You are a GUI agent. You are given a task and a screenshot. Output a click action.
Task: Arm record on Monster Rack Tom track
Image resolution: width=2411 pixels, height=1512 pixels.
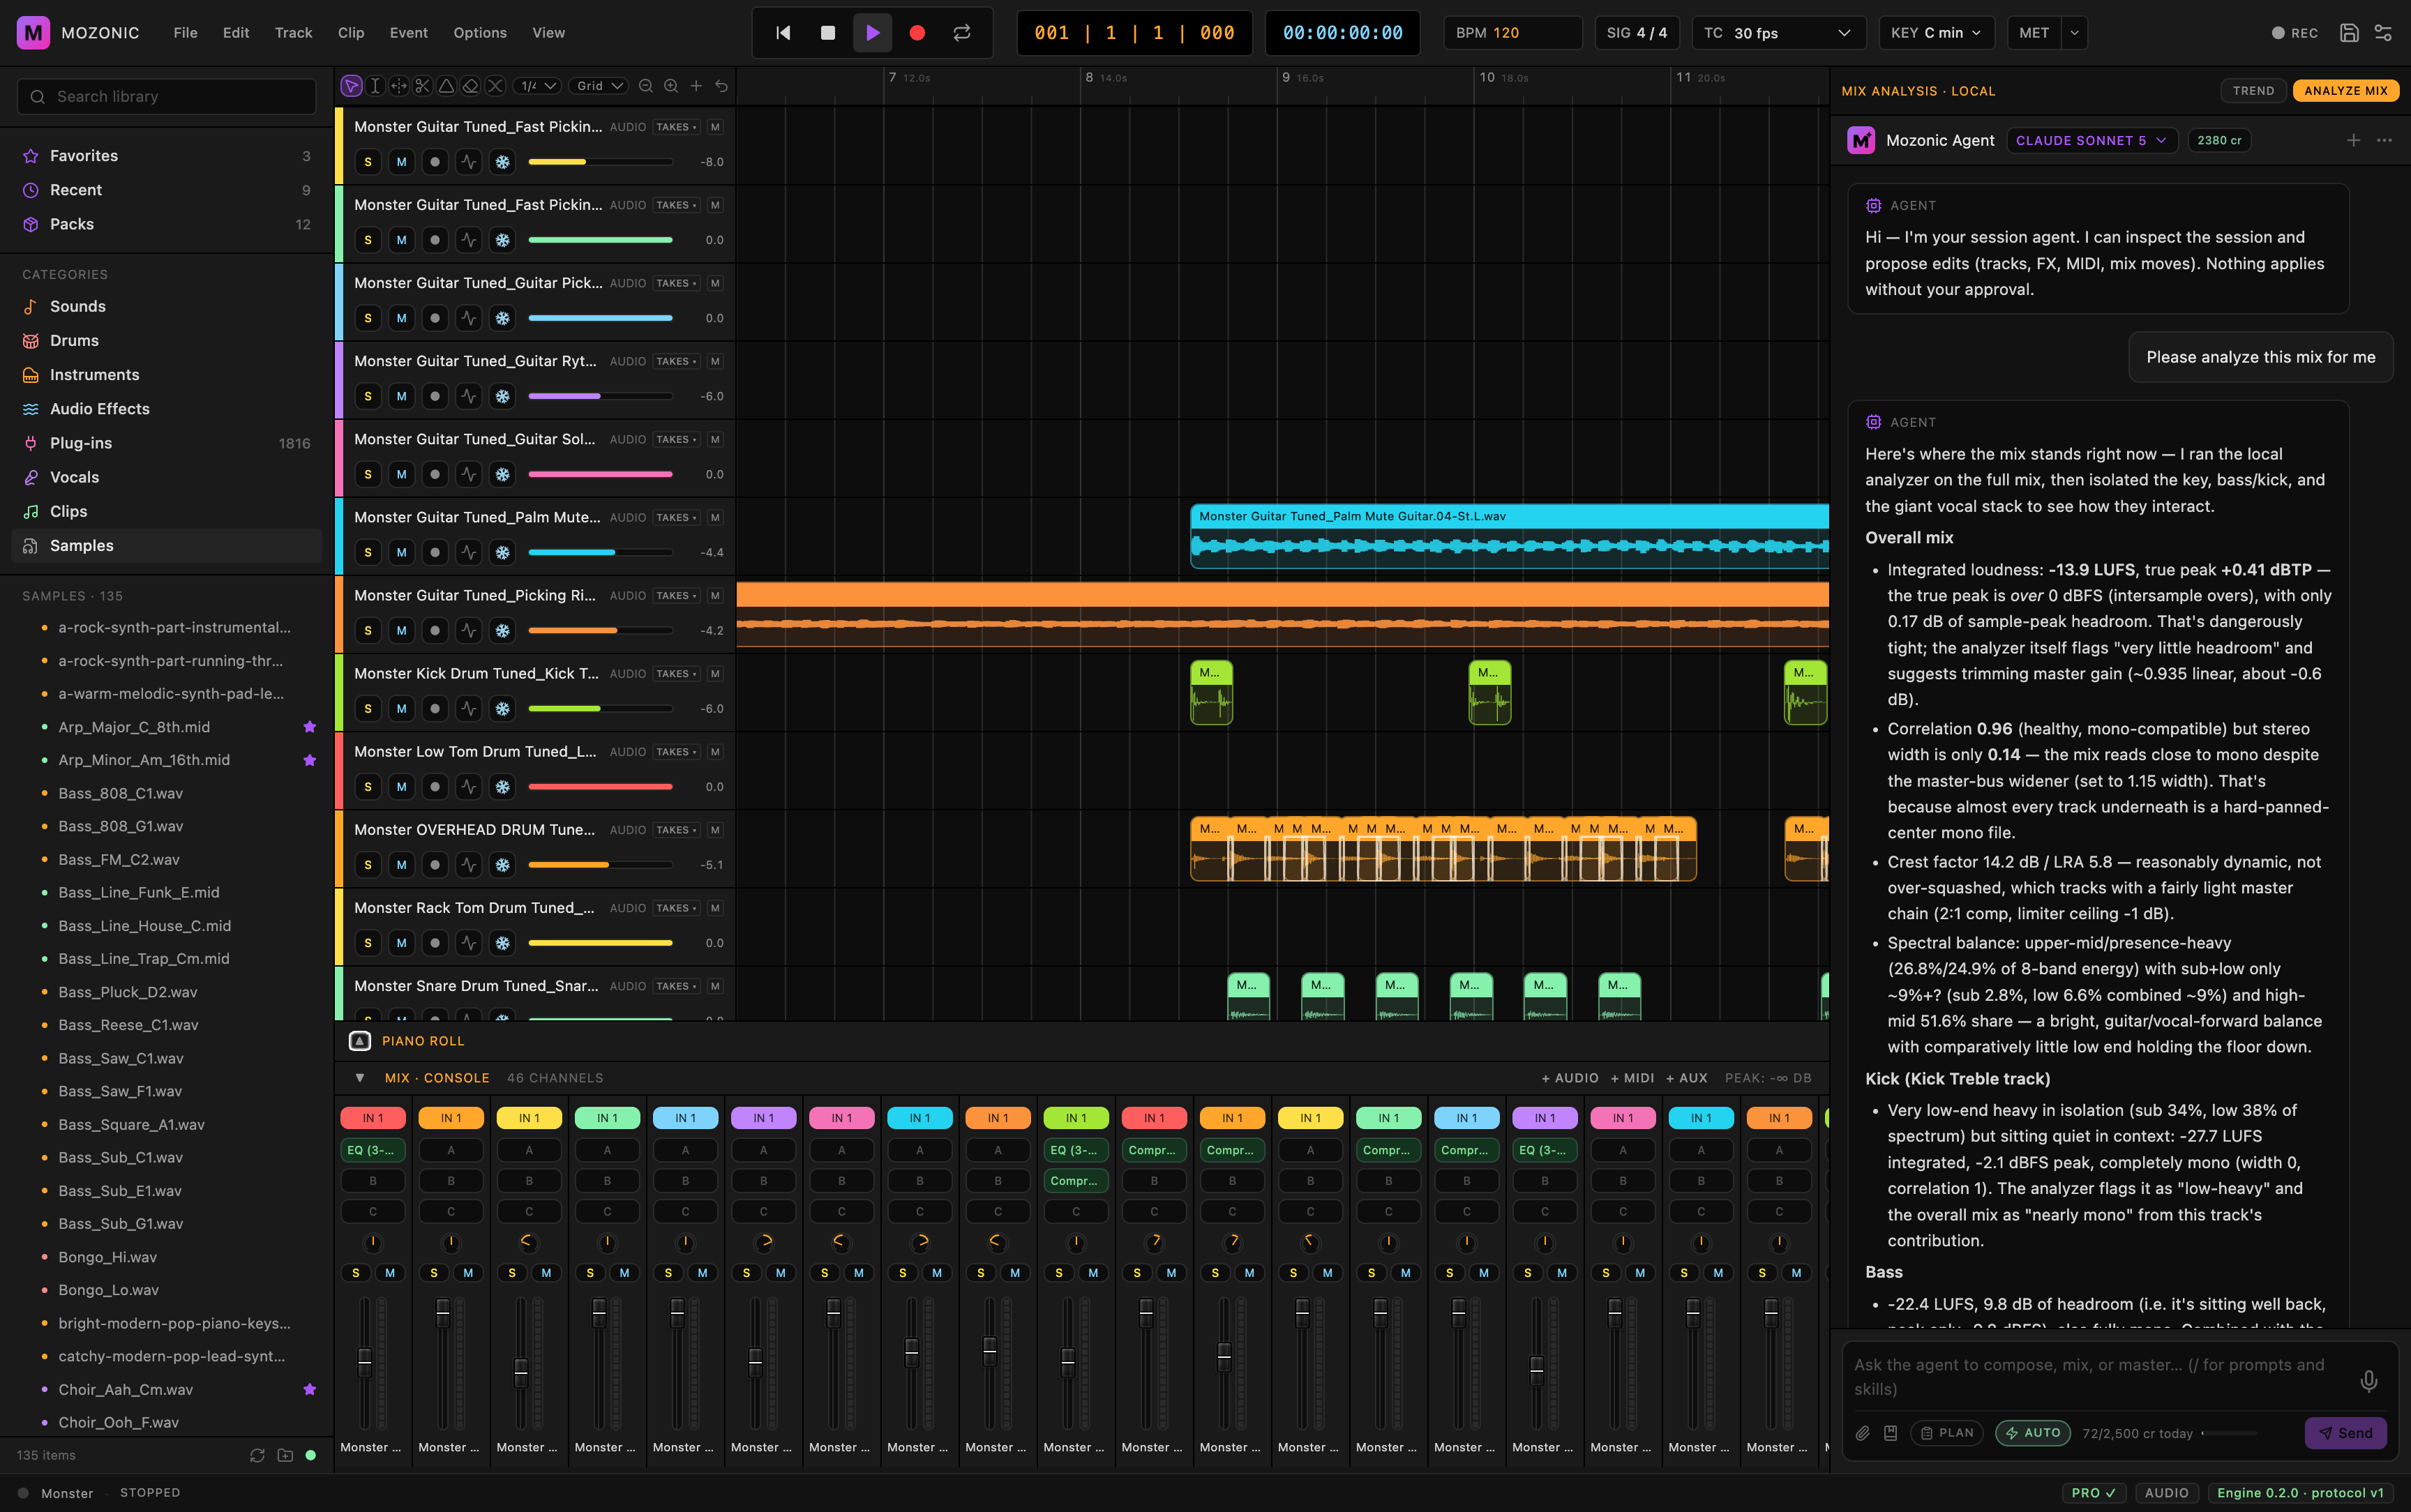435,943
